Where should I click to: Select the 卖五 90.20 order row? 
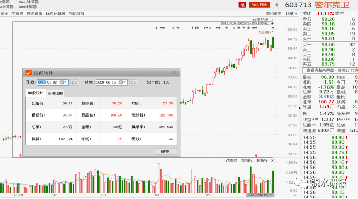tap(329, 19)
